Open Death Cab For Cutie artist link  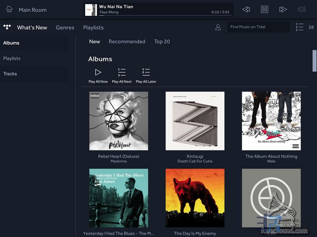coord(195,162)
